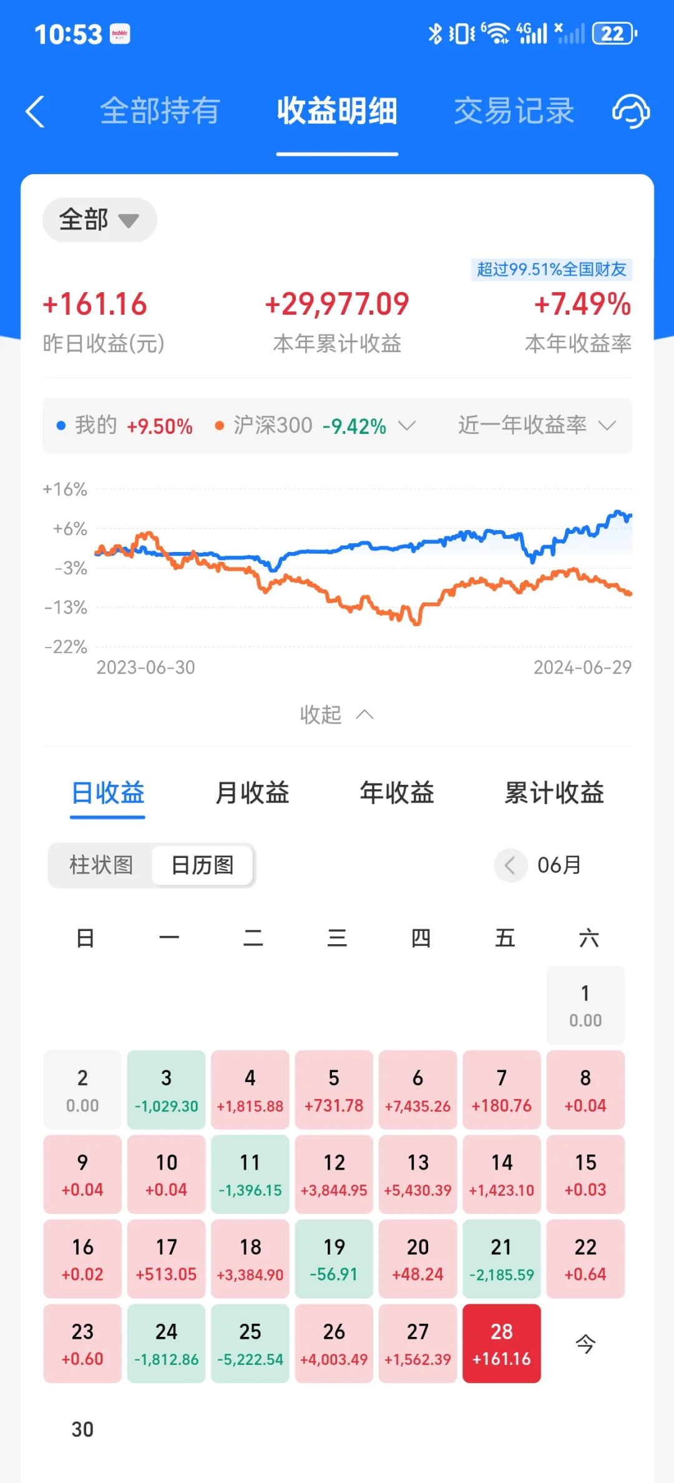Switch to 全部持有 tab
The image size is (674, 1483).
[x=160, y=111]
